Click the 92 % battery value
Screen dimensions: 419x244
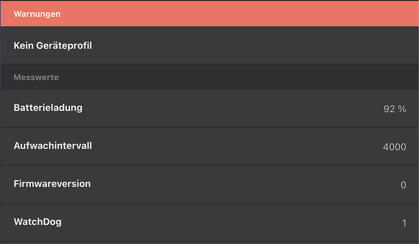[x=395, y=109]
